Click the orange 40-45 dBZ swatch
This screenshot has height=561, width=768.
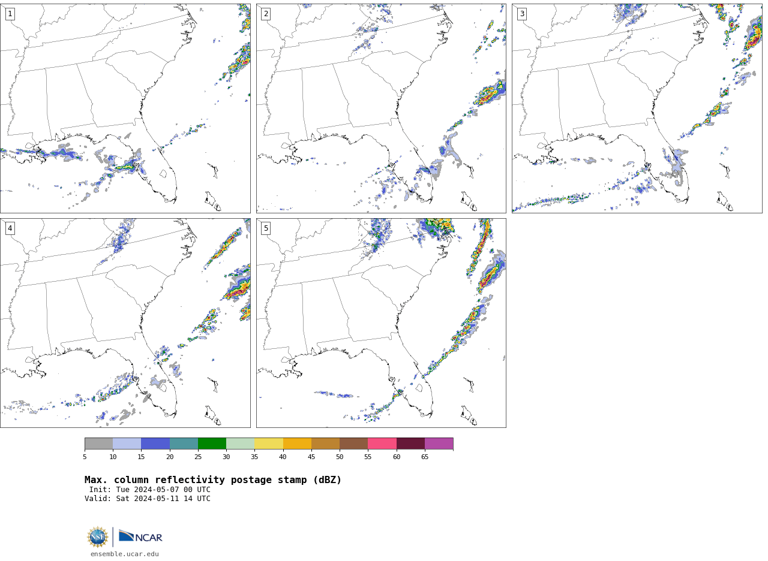click(297, 444)
